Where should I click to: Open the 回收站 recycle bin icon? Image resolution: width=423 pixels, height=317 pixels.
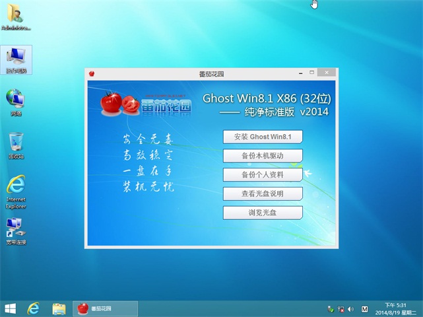[16, 145]
